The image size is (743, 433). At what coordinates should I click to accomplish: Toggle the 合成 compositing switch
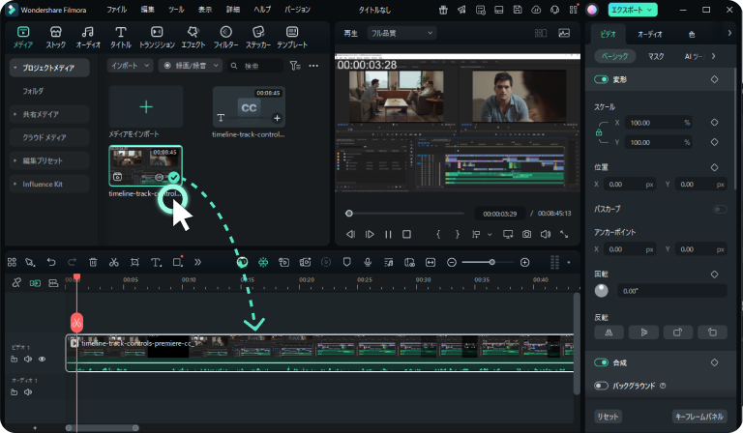coord(602,362)
